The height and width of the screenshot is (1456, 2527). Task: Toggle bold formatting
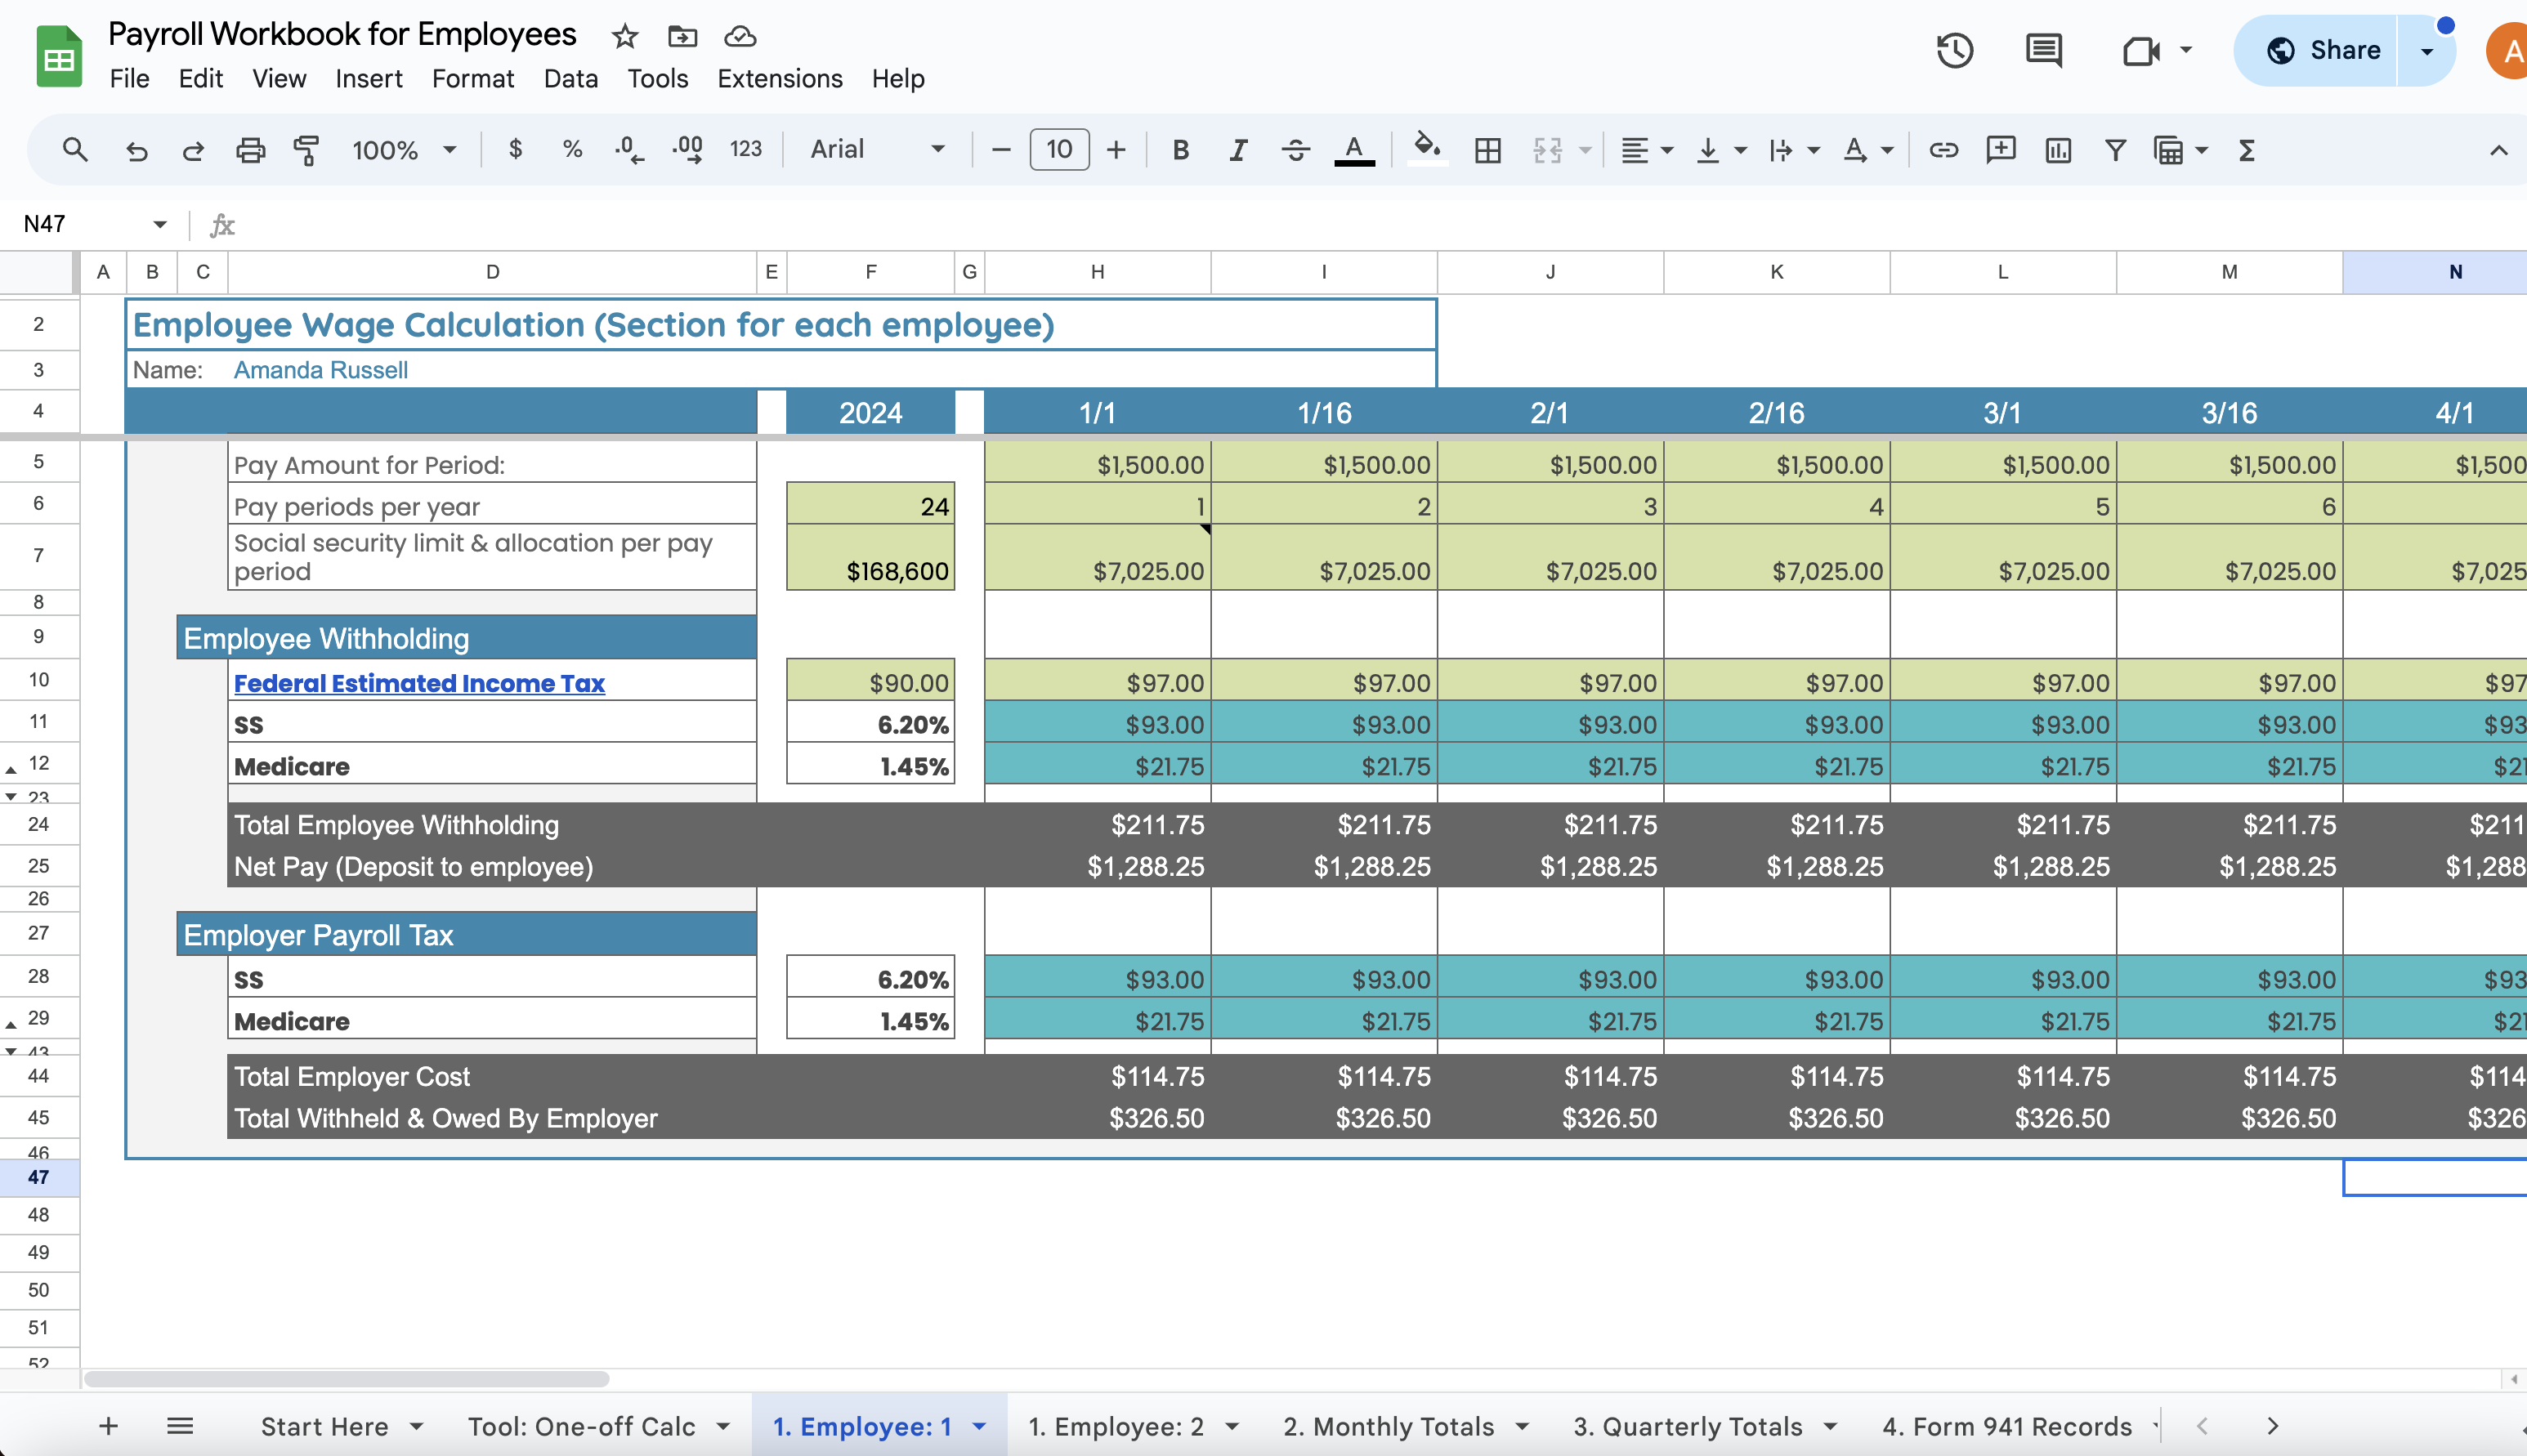(x=1180, y=150)
